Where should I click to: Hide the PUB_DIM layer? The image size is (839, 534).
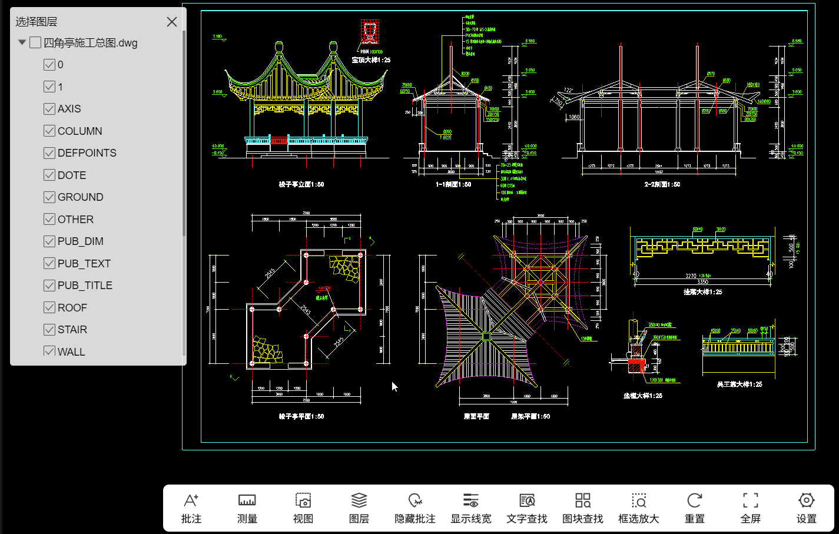click(x=49, y=241)
